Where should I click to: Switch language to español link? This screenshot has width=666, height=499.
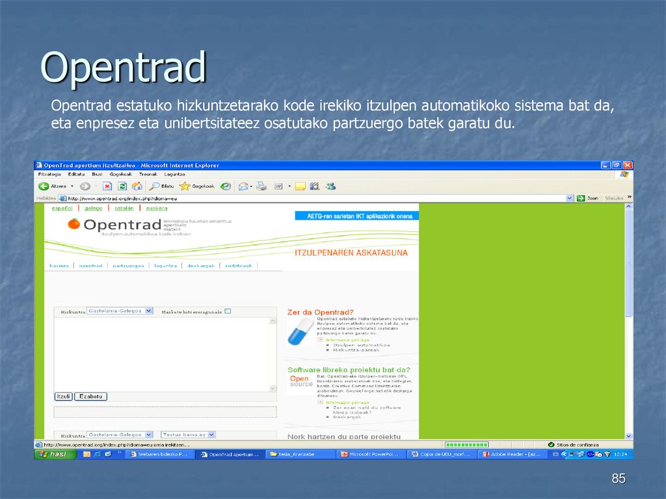click(x=62, y=208)
